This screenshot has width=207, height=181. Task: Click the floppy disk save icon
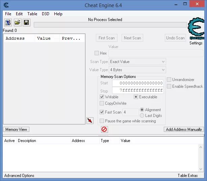[26, 22]
